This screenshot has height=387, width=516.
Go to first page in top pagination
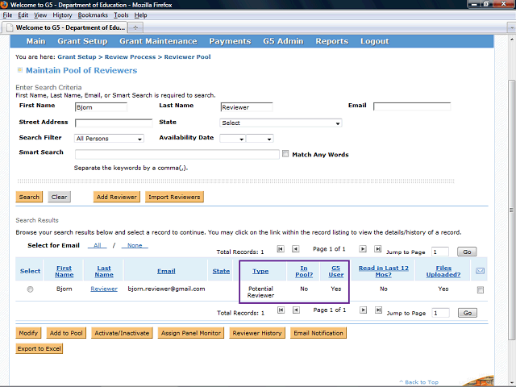[x=281, y=250]
